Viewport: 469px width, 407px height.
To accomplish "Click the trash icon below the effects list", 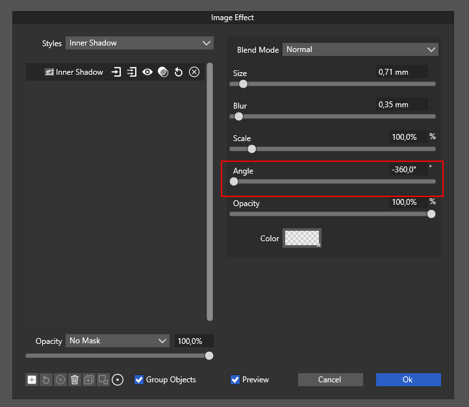I will (x=75, y=380).
